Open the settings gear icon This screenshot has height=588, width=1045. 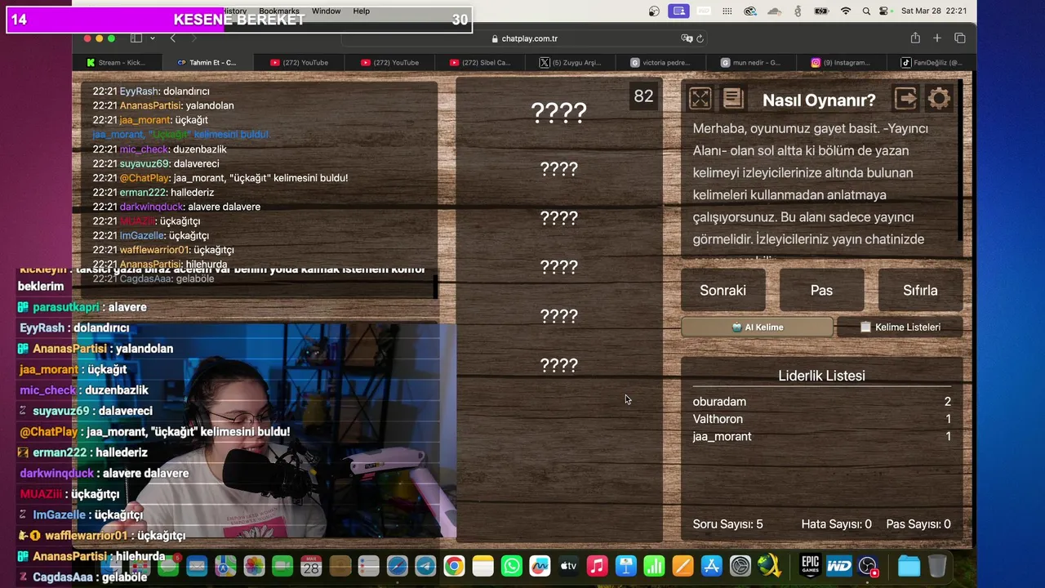(939, 99)
